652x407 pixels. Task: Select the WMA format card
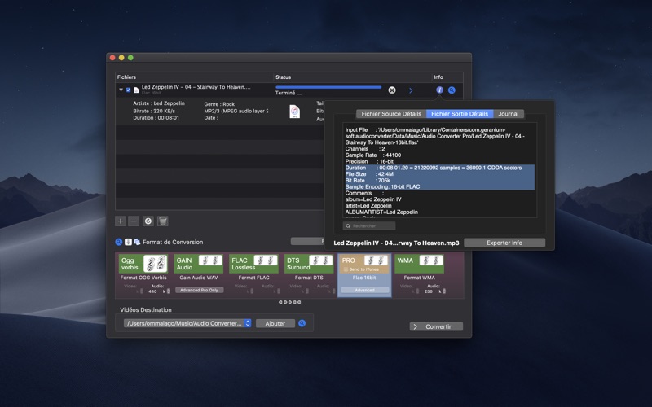(x=419, y=264)
